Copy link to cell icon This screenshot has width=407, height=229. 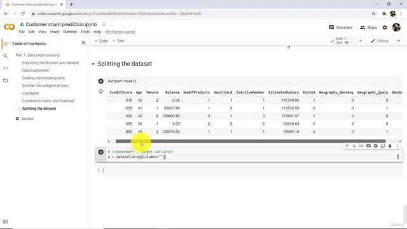[x=361, y=146]
